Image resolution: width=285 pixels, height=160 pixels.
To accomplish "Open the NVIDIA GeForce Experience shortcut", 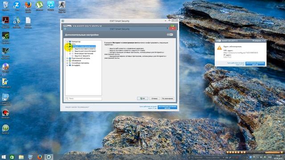I will click(5, 37).
